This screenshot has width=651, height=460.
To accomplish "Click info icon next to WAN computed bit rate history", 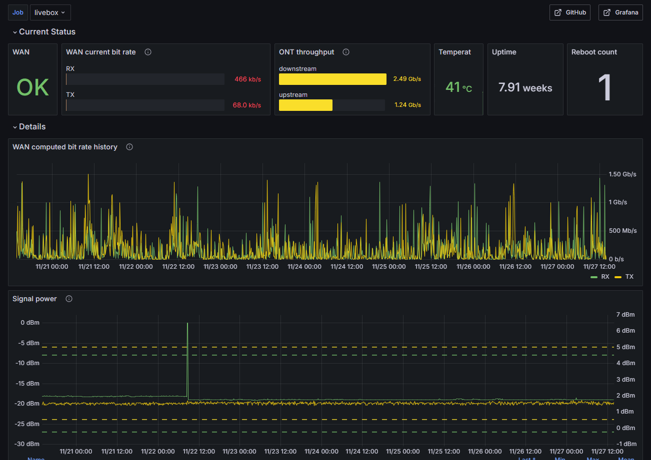I will point(129,147).
